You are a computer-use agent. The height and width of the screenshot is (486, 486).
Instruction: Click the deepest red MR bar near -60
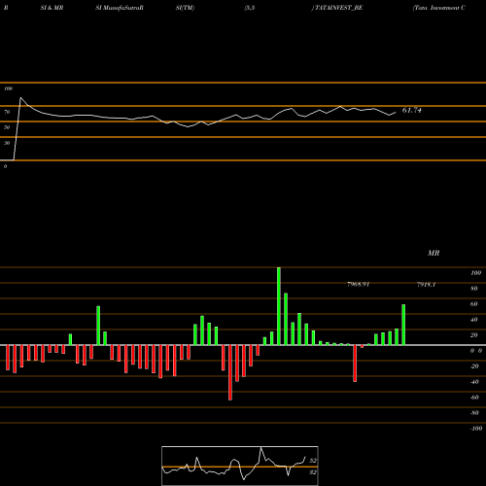[230, 372]
